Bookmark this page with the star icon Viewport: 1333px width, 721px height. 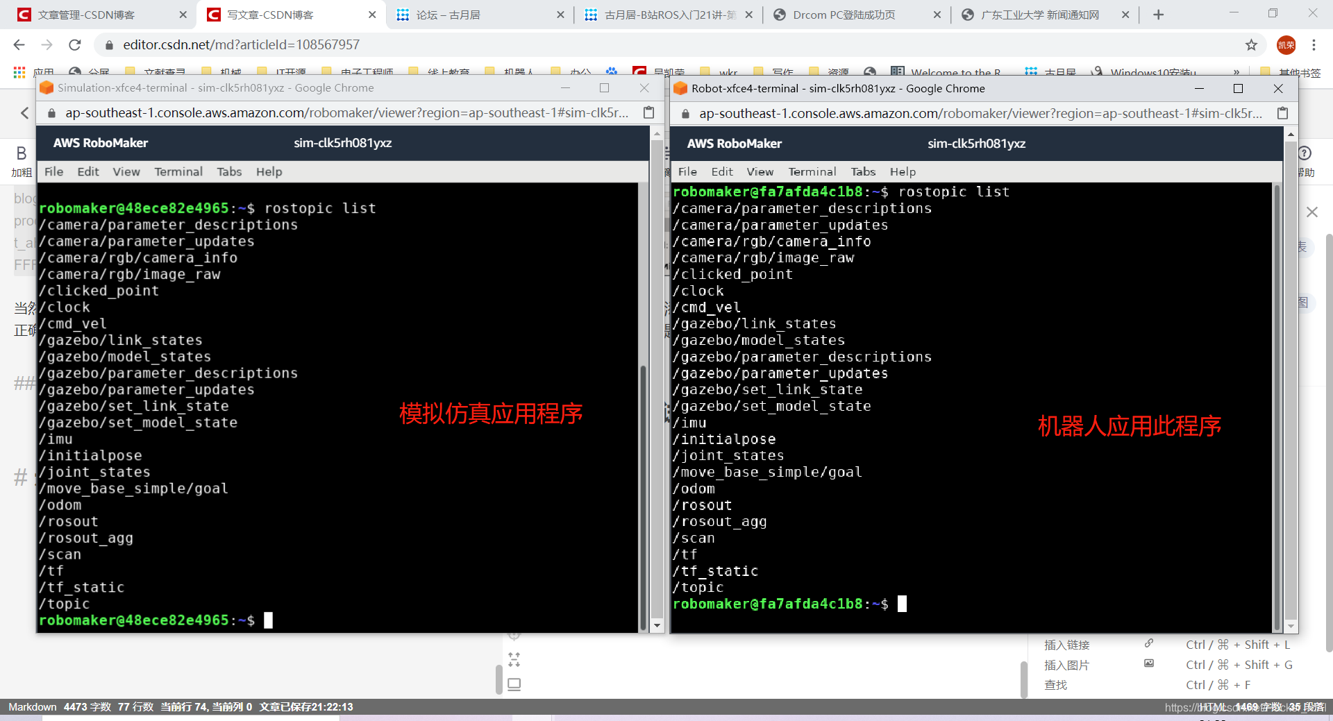[x=1251, y=45]
